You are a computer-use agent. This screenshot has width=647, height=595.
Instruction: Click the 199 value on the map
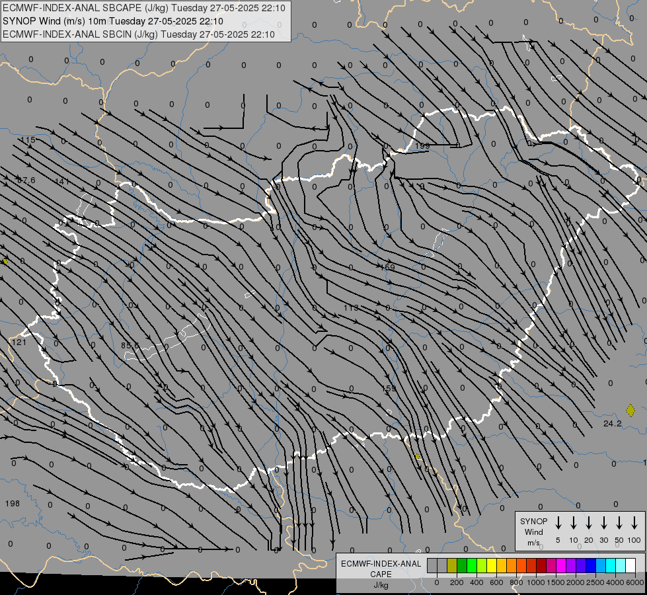click(x=422, y=145)
